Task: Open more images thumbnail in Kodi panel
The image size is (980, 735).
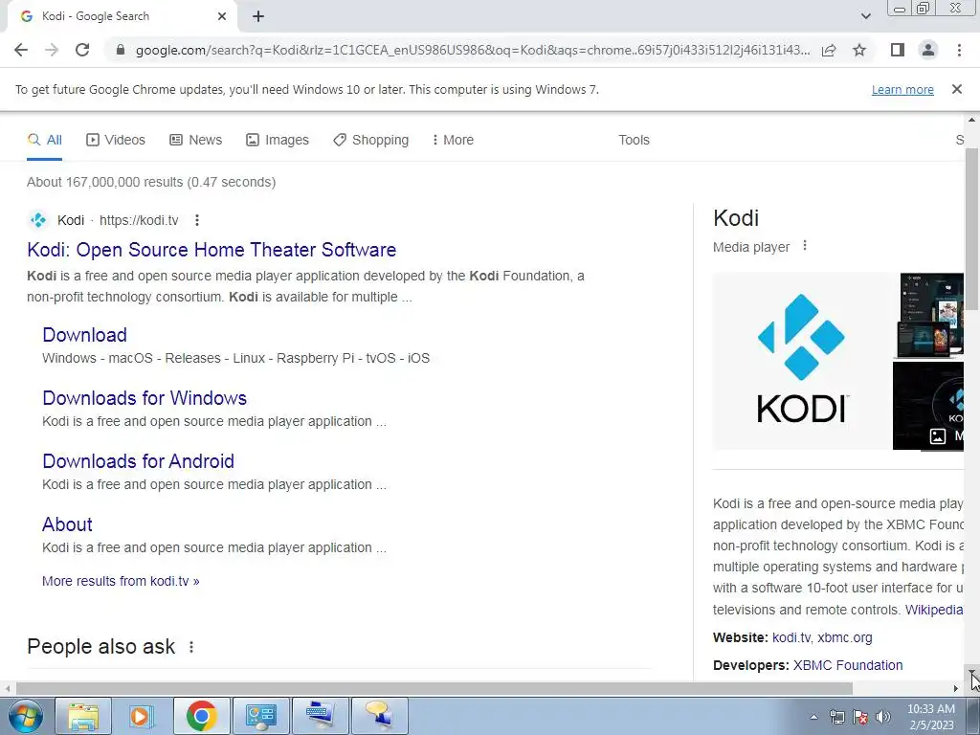Action: pos(928,406)
